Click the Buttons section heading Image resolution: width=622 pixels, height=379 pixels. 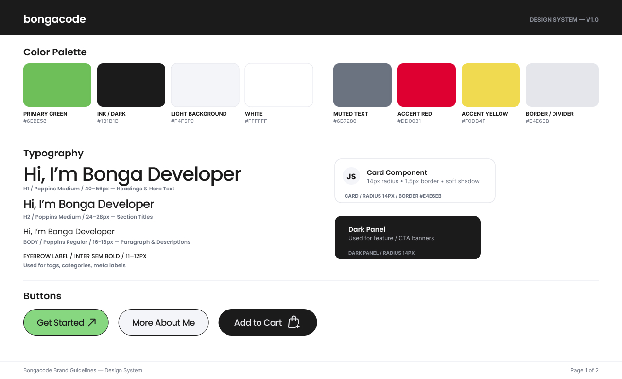[x=42, y=296]
